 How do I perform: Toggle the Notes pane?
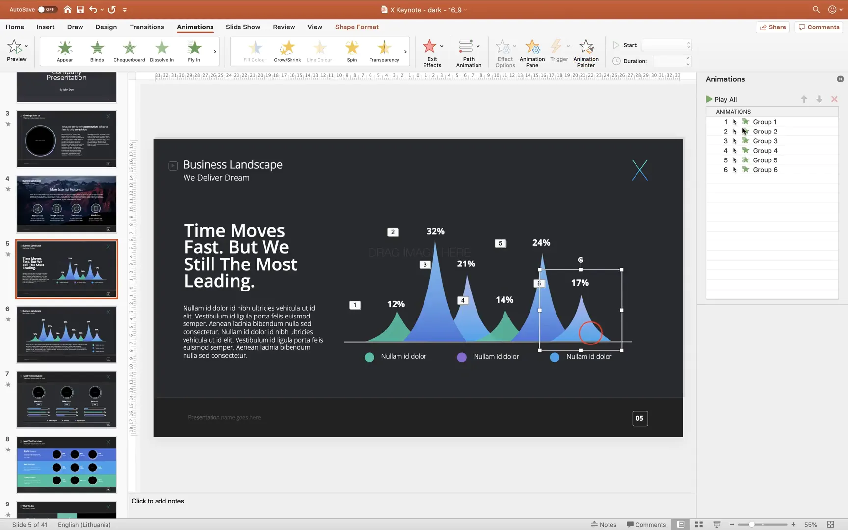604,524
